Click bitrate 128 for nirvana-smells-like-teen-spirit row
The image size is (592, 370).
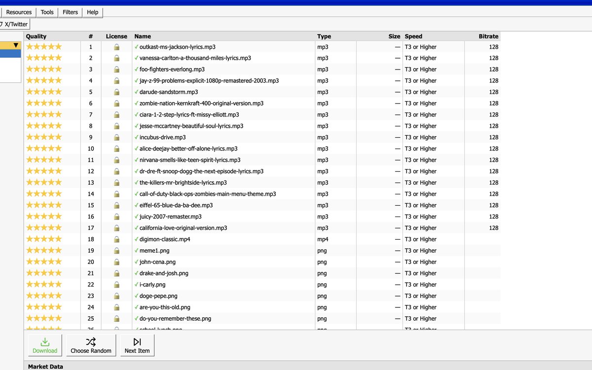tap(494, 160)
